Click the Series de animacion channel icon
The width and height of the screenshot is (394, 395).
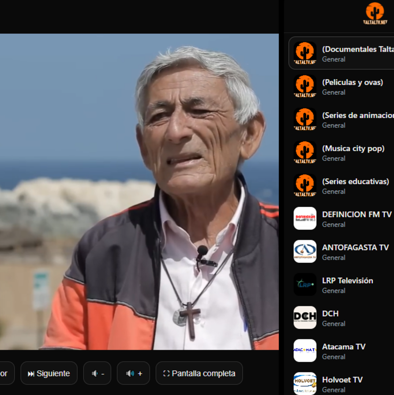point(305,119)
